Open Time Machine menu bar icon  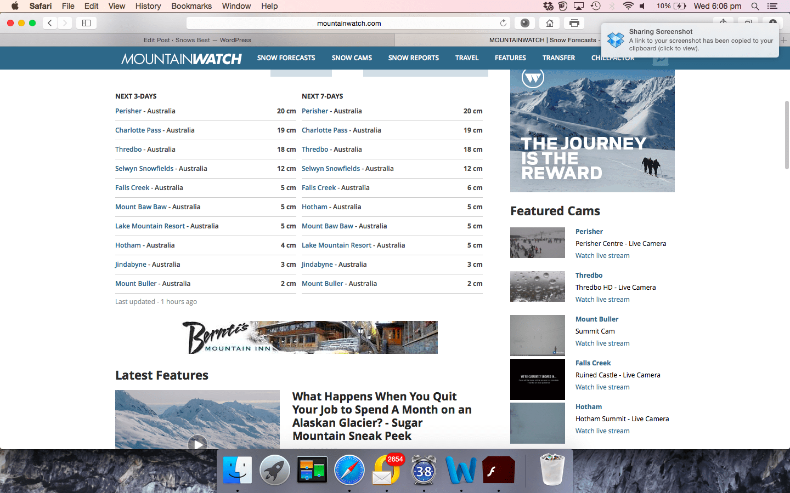(596, 6)
